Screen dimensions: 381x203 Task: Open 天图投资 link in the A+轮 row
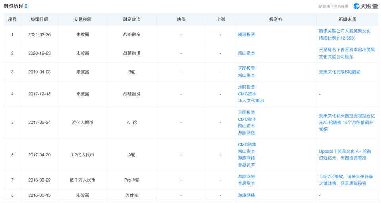(246, 112)
